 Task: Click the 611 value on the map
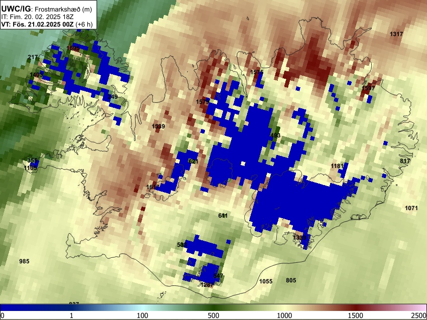(x=223, y=216)
